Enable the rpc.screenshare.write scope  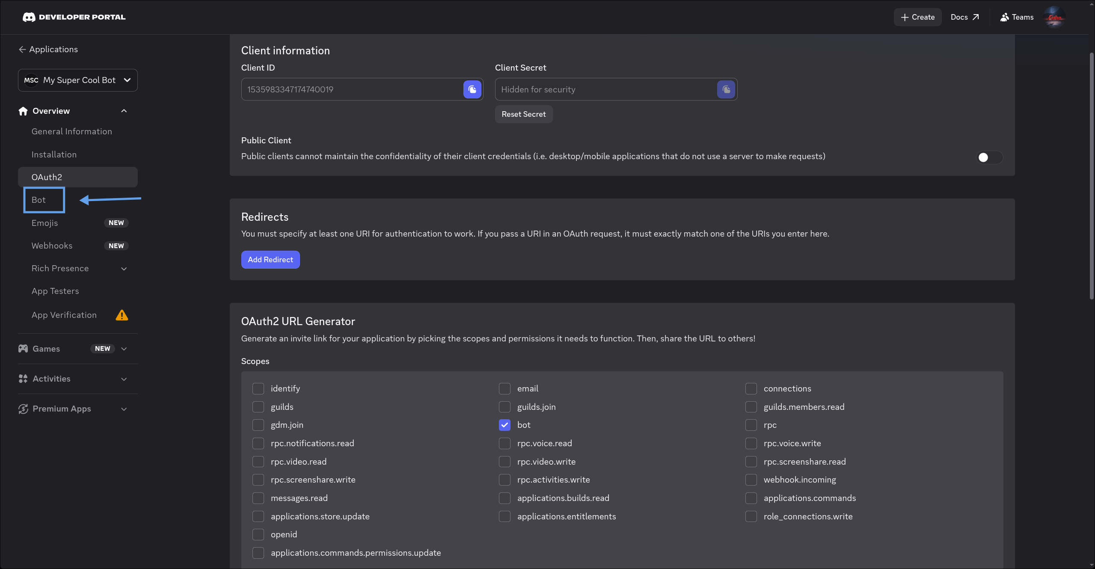tap(258, 480)
